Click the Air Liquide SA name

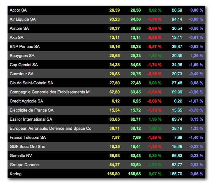coord(23,19)
